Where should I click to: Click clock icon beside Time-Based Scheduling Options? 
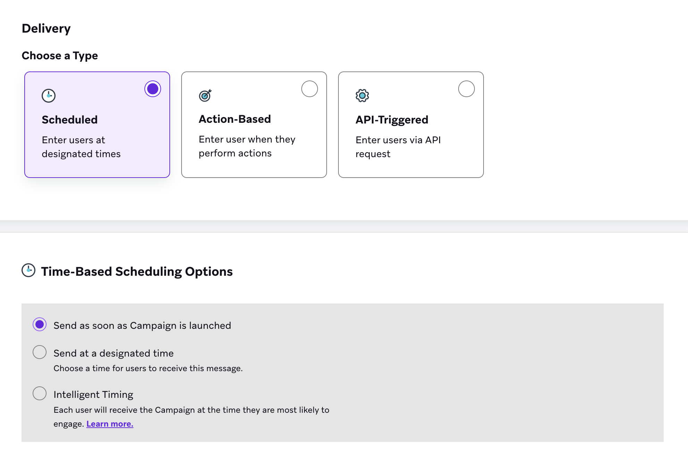point(28,270)
